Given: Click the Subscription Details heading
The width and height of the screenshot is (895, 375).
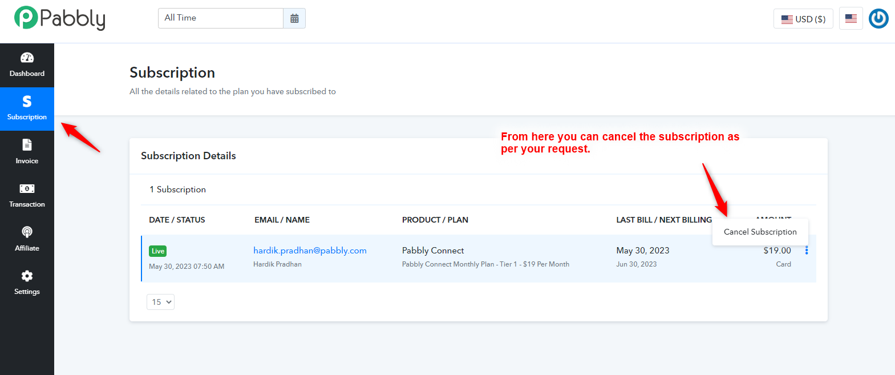Looking at the screenshot, I should (x=188, y=156).
